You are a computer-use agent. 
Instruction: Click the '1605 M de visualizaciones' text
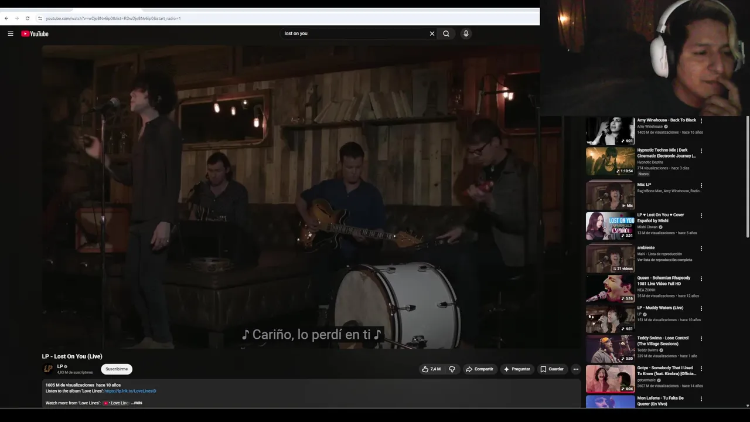70,385
